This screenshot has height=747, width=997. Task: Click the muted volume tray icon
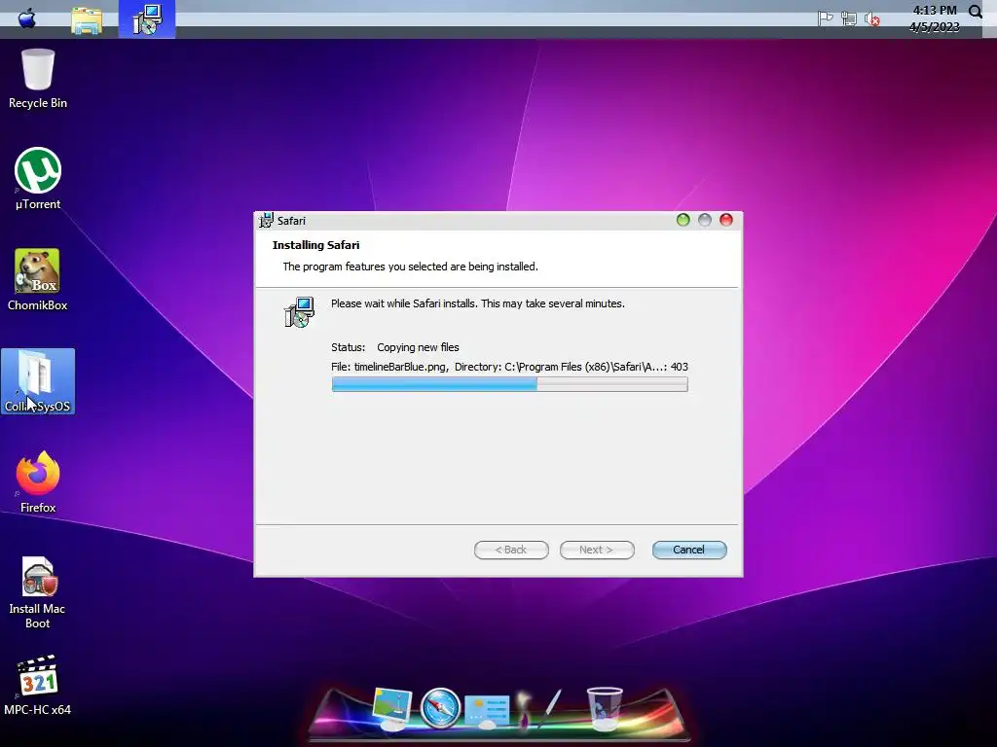pyautogui.click(x=872, y=19)
